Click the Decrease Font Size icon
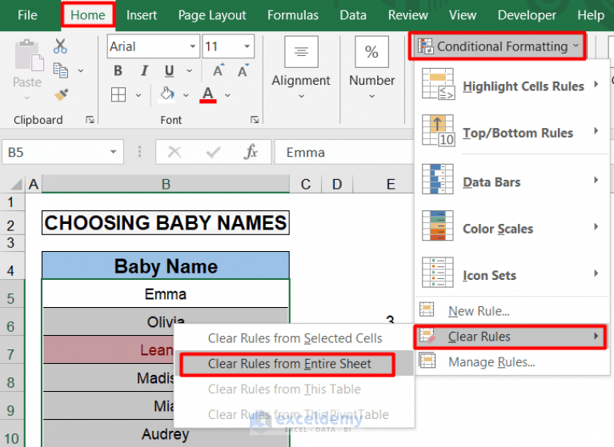 [243, 70]
